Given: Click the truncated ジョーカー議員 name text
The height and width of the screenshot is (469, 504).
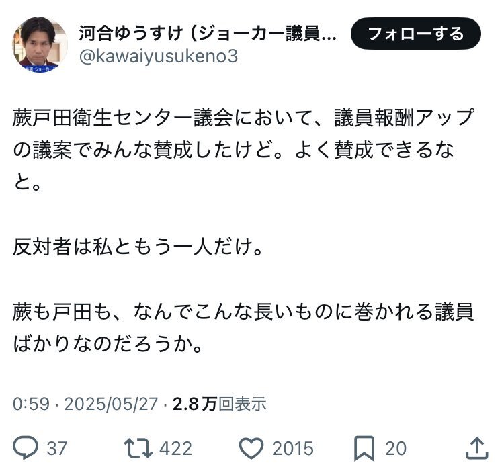Looking at the screenshot, I should (267, 34).
